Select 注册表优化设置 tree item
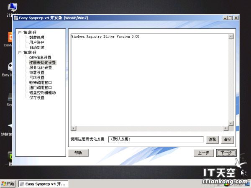 (x=42, y=63)
